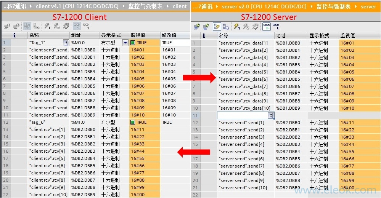This screenshot has height=198, width=381.
Task: Open display format dropdown for Tag_1 row
Action: point(125,43)
